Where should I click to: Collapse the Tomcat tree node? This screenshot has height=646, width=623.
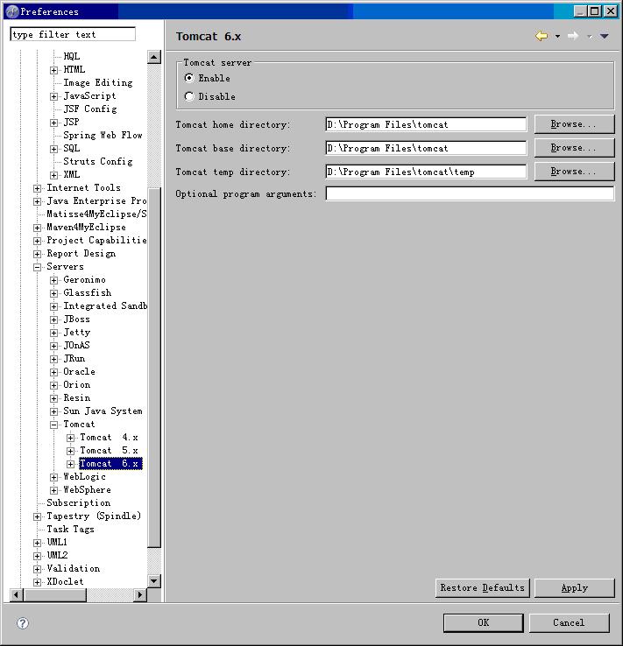pyautogui.click(x=54, y=425)
